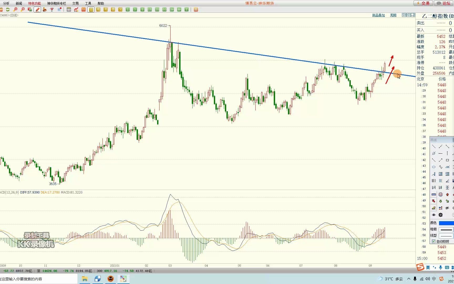This screenshot has width=454, height=284.
Task: Toggle the 自动吸附 checkbox
Action: tap(434, 241)
